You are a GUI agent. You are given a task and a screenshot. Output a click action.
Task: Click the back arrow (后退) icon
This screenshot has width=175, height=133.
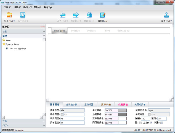[62, 15]
